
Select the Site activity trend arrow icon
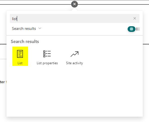point(74,54)
